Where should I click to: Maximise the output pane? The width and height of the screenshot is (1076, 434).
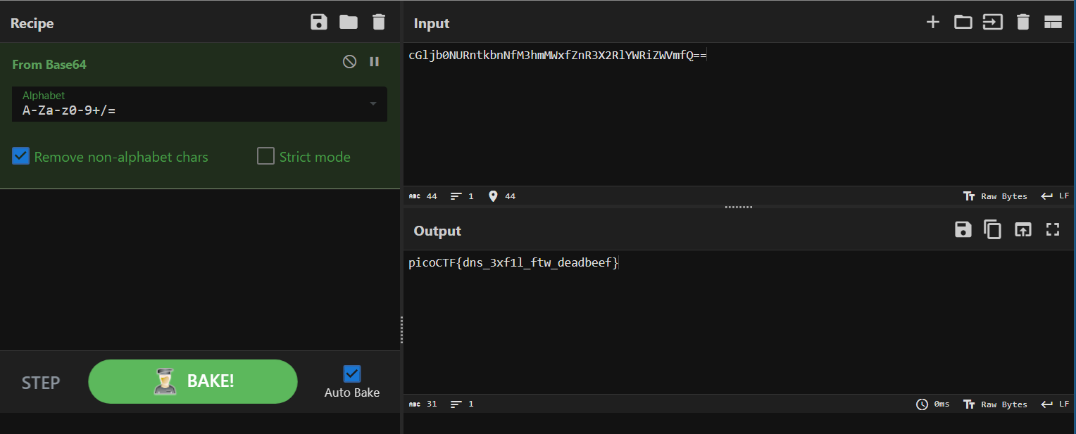(x=1053, y=230)
